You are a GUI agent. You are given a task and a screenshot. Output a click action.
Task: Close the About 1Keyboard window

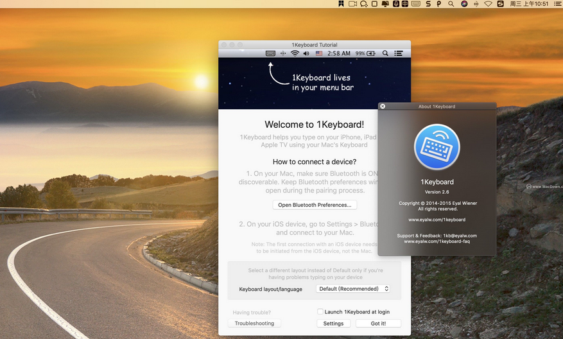pos(383,107)
